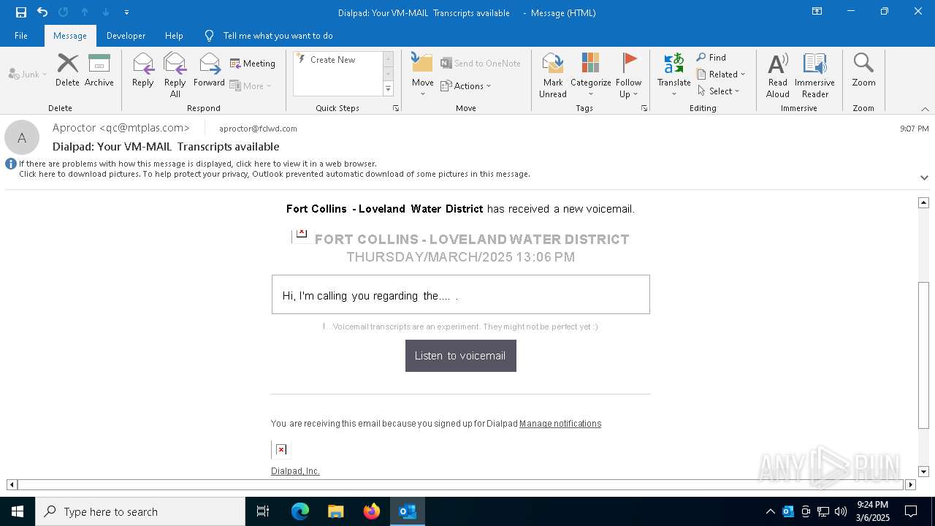
Task: Start Read Aloud
Action: click(x=778, y=75)
